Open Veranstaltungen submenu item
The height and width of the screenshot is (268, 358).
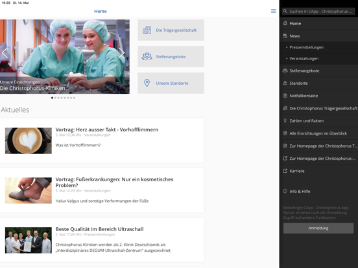[x=318, y=58]
